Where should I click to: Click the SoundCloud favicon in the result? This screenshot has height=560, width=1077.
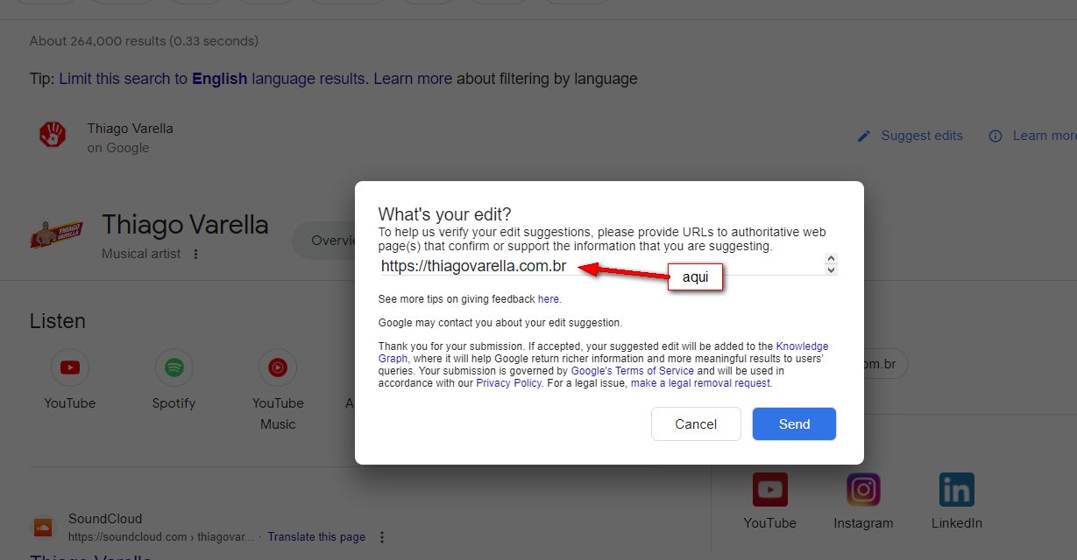[43, 528]
